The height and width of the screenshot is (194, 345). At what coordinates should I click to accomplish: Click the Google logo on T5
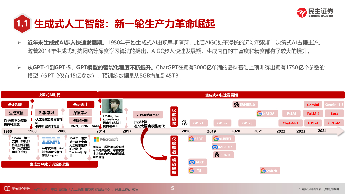tap(192, 171)
